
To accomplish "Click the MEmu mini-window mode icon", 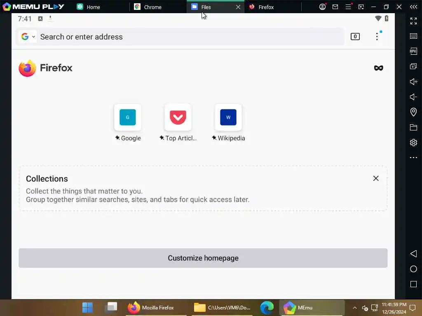I will pos(361,7).
